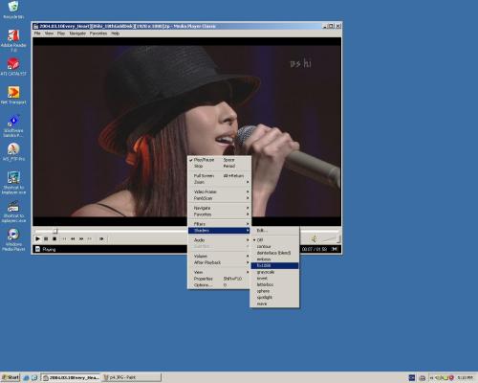Choose Stop in the context menu
This screenshot has height=383, width=478.
click(219, 166)
